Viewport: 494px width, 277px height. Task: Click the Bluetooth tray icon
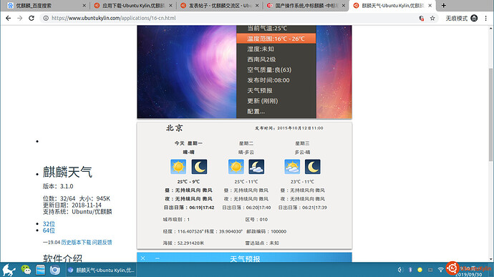pyautogui.click(x=410, y=270)
